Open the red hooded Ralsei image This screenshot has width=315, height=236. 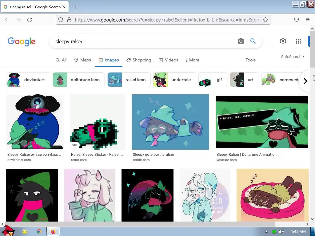point(147,195)
